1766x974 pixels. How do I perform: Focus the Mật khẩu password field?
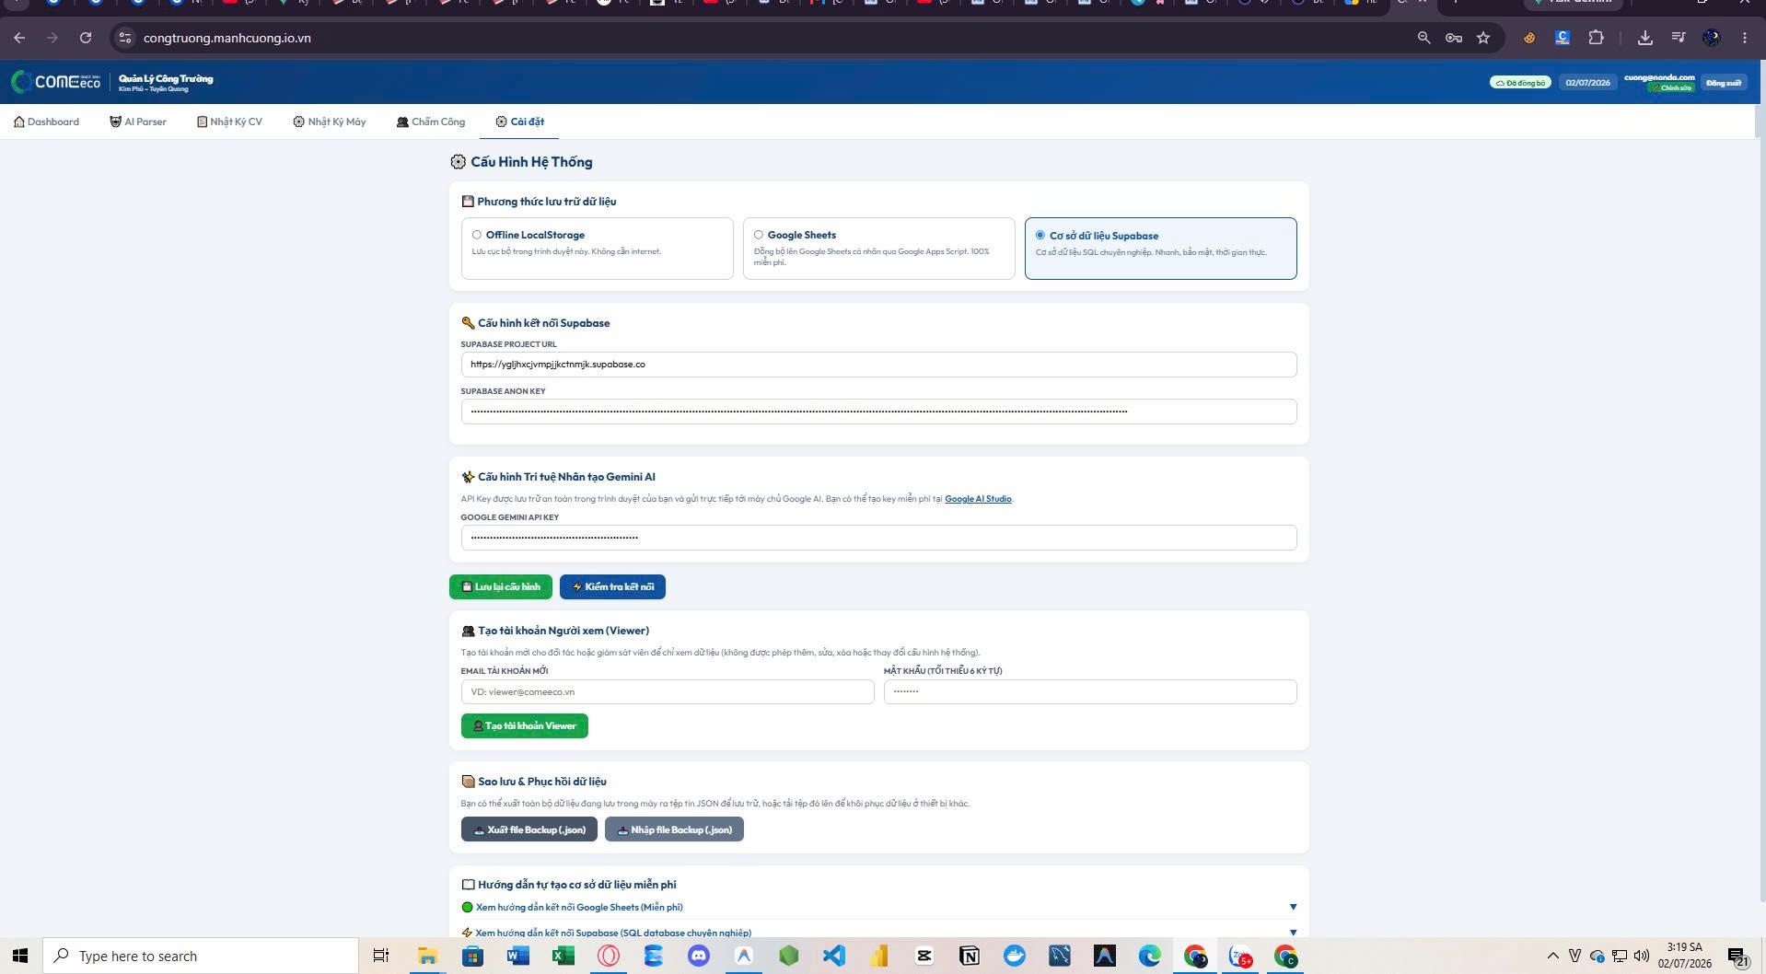[x=1090, y=692]
